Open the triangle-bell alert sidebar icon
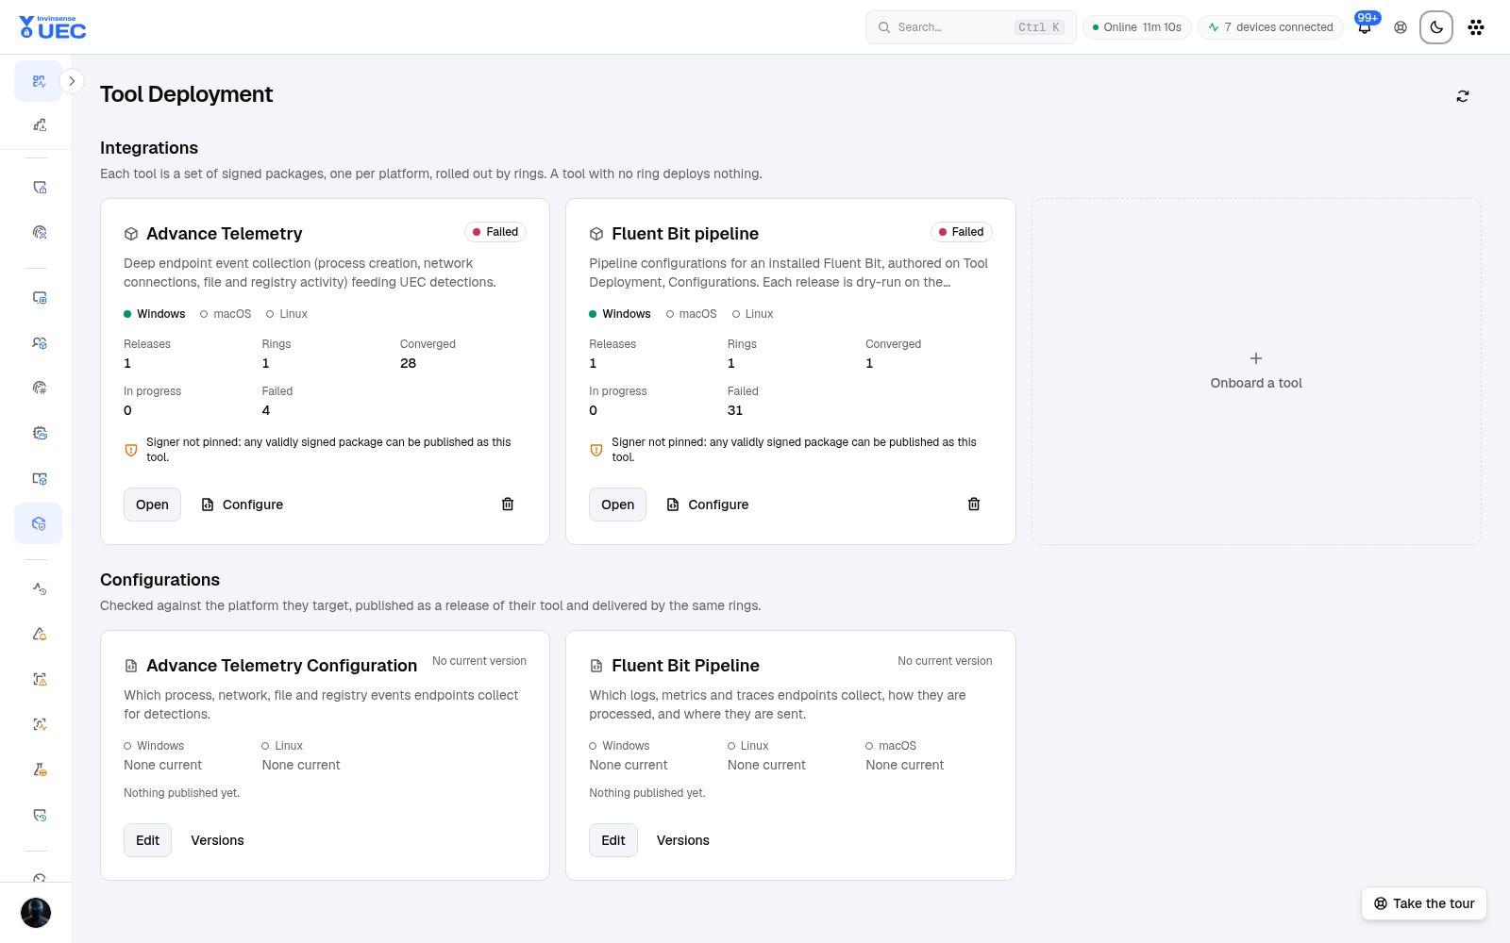Image resolution: width=1510 pixels, height=943 pixels. pos(39,634)
